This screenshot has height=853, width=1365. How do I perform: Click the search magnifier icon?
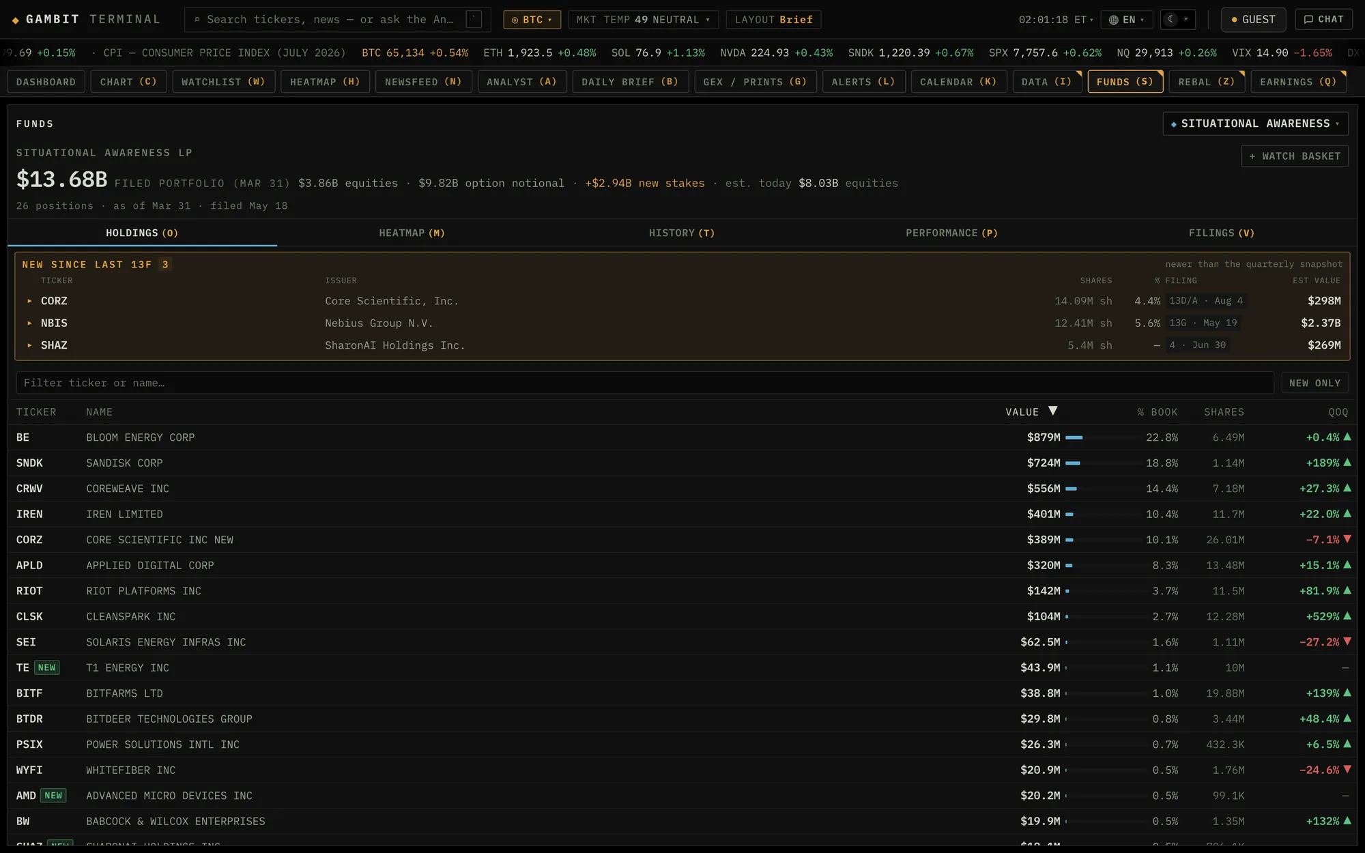197,20
